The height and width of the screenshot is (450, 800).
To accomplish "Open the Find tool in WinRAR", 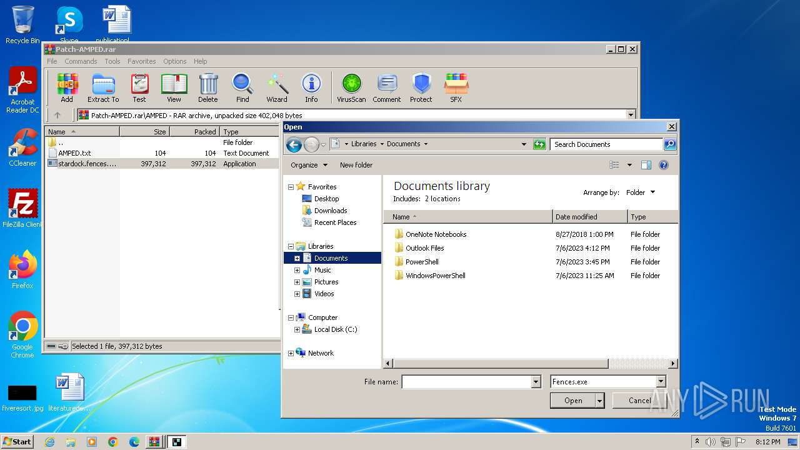I will 242,87.
